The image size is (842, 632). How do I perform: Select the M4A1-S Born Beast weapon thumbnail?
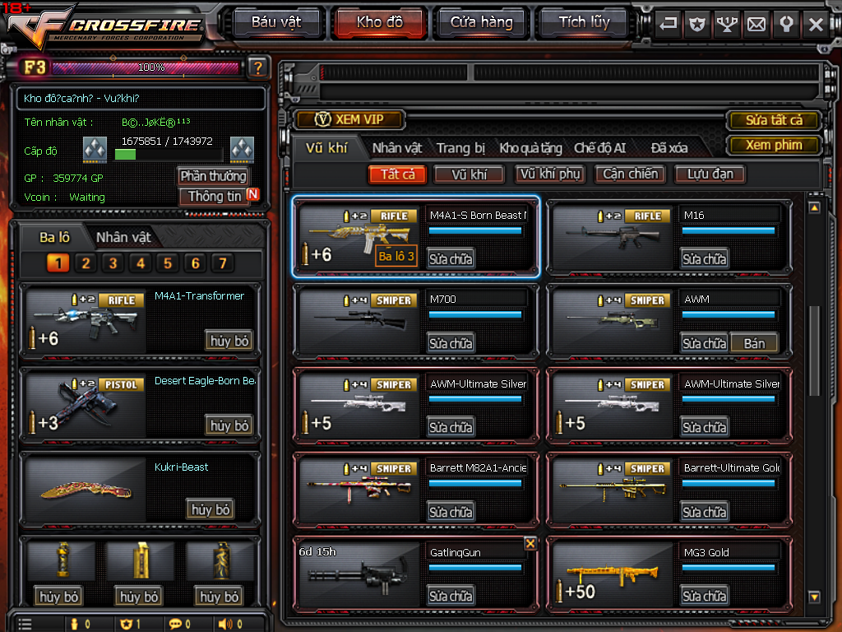click(x=359, y=237)
